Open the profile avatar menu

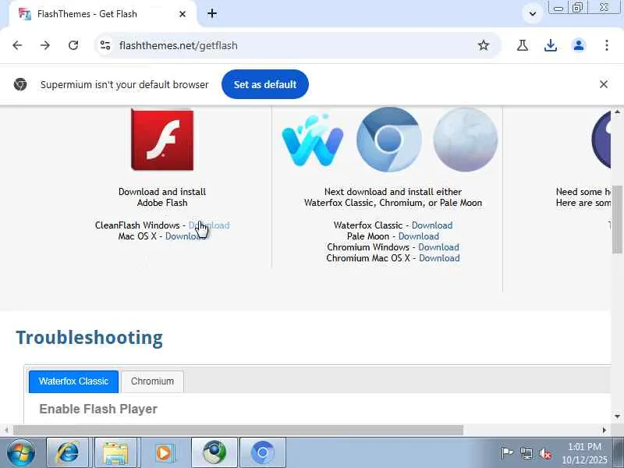(579, 45)
